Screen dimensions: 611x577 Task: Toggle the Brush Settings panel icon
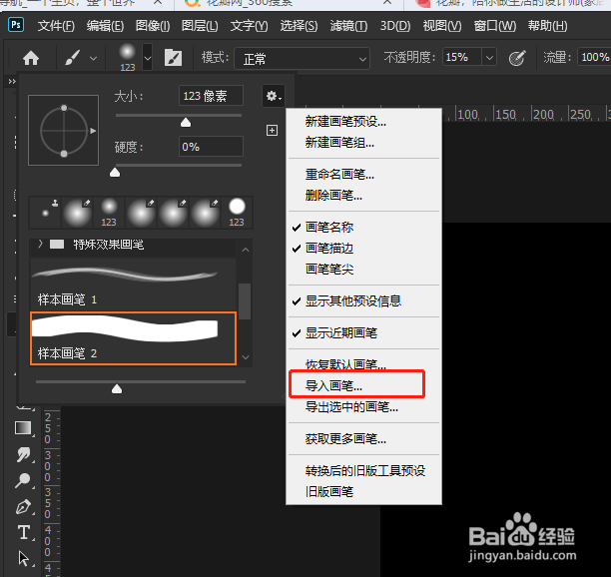point(173,58)
